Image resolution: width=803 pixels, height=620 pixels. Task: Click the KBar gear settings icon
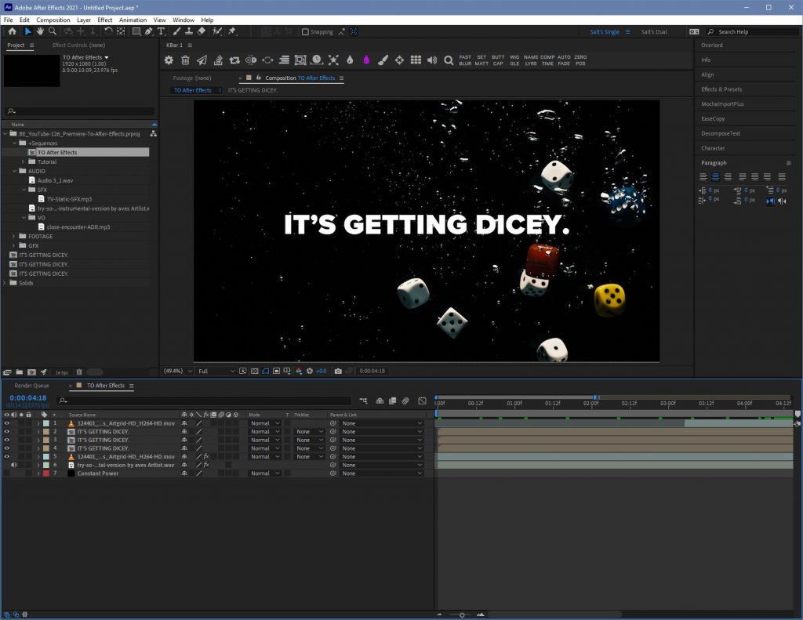point(169,60)
